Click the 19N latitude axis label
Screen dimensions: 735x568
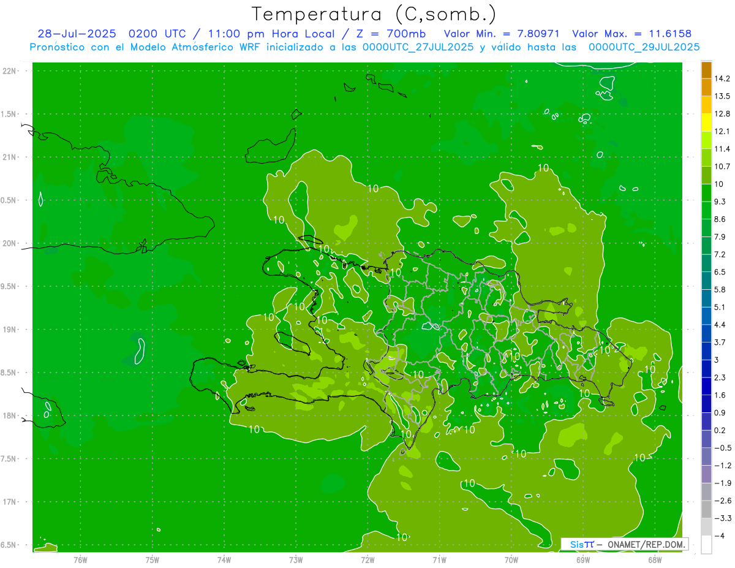tap(10, 330)
